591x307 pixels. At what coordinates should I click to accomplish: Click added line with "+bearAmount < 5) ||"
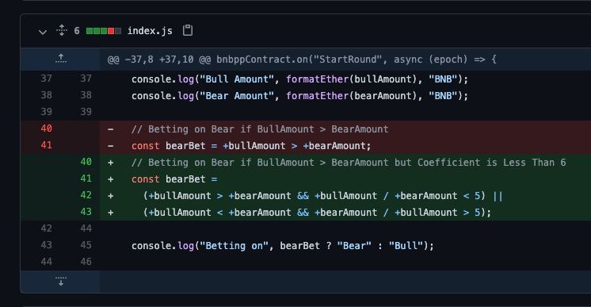322,196
